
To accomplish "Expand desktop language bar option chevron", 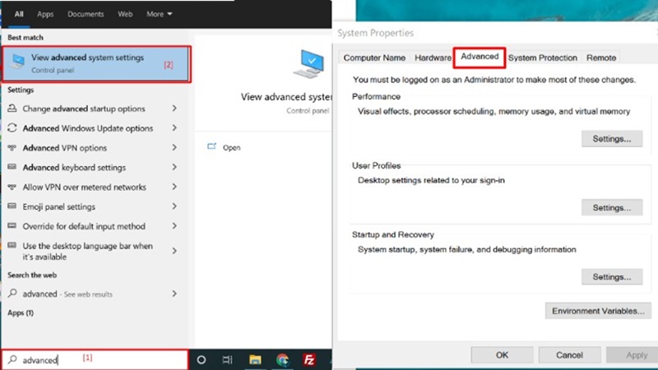I will [x=174, y=251].
